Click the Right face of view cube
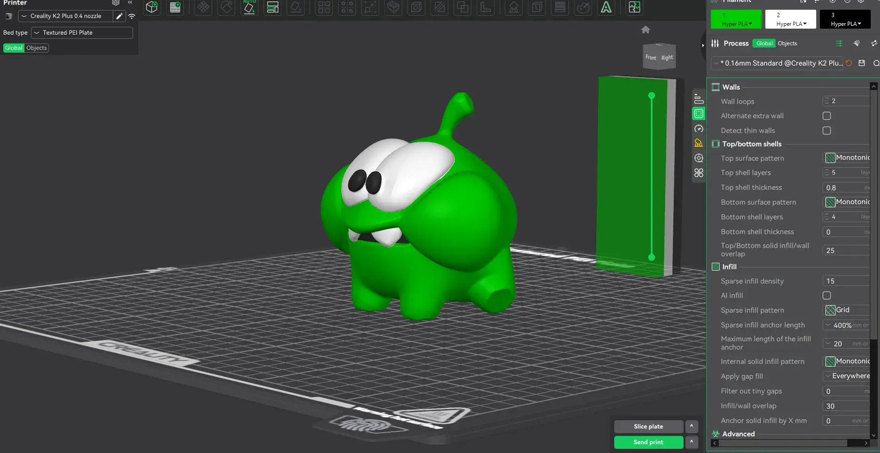 pyautogui.click(x=667, y=58)
